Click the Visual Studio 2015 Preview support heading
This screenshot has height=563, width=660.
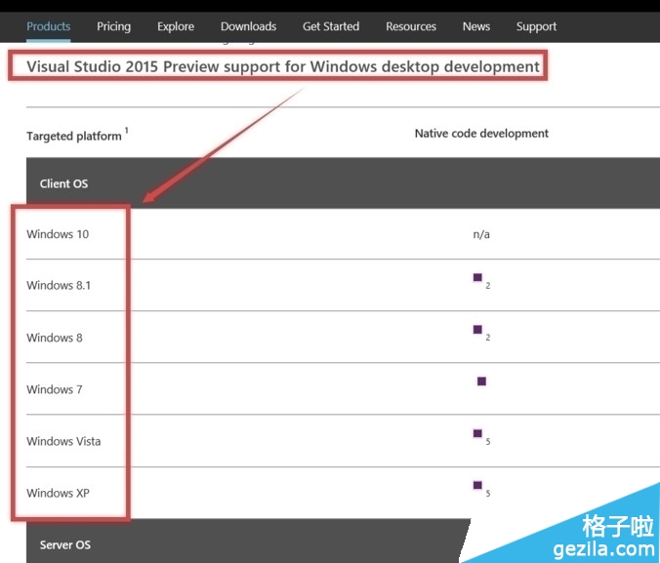pos(283,66)
